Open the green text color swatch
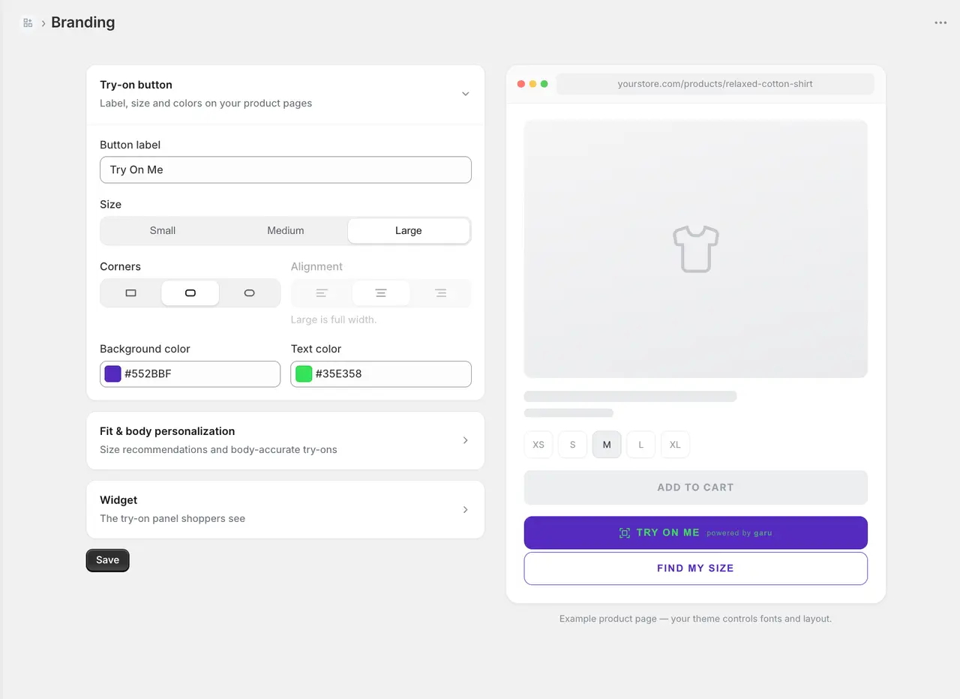This screenshot has height=699, width=960. pyautogui.click(x=304, y=373)
